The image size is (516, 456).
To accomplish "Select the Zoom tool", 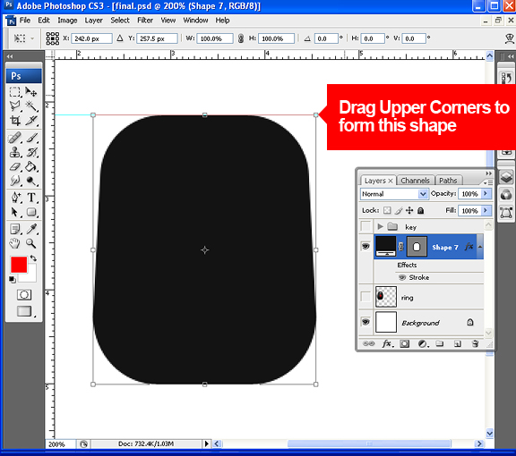I will 31,243.
